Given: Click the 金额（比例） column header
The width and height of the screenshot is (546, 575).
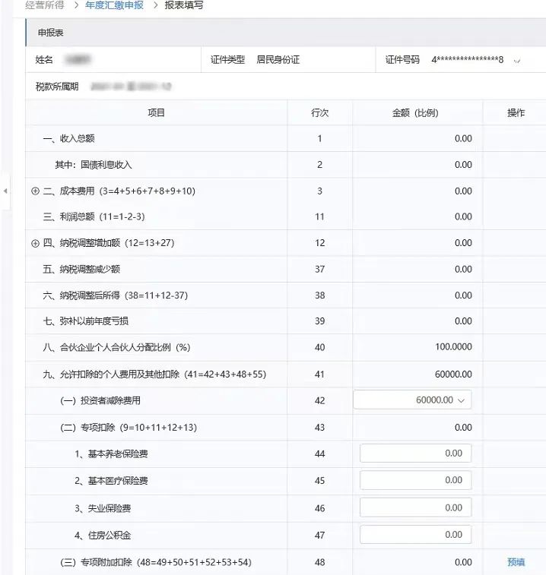Looking at the screenshot, I should (x=415, y=113).
